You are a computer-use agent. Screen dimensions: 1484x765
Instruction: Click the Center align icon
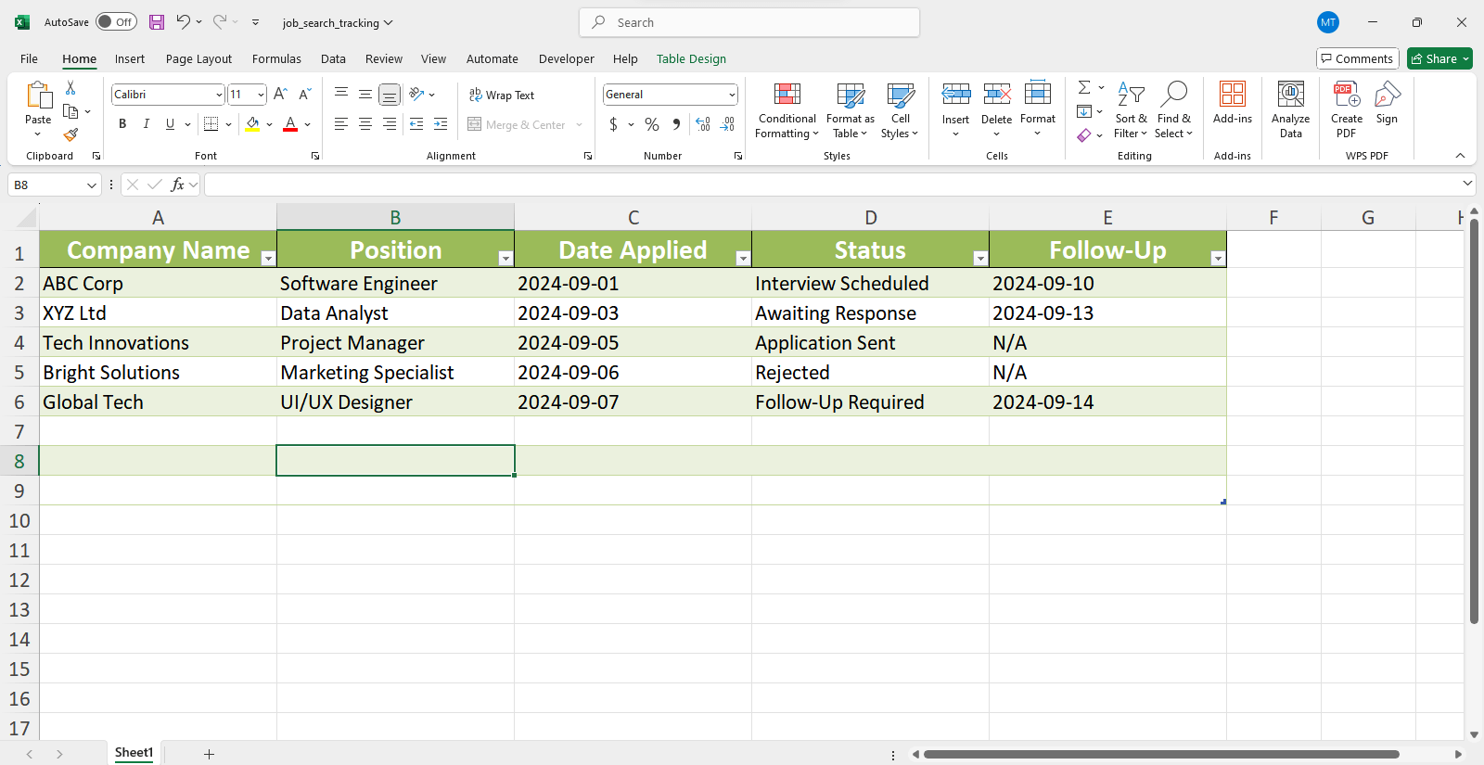point(365,124)
